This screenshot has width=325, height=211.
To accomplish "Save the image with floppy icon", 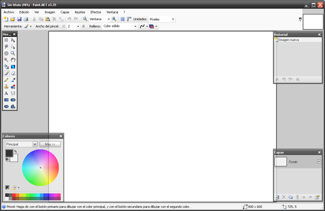I will click(x=19, y=19).
